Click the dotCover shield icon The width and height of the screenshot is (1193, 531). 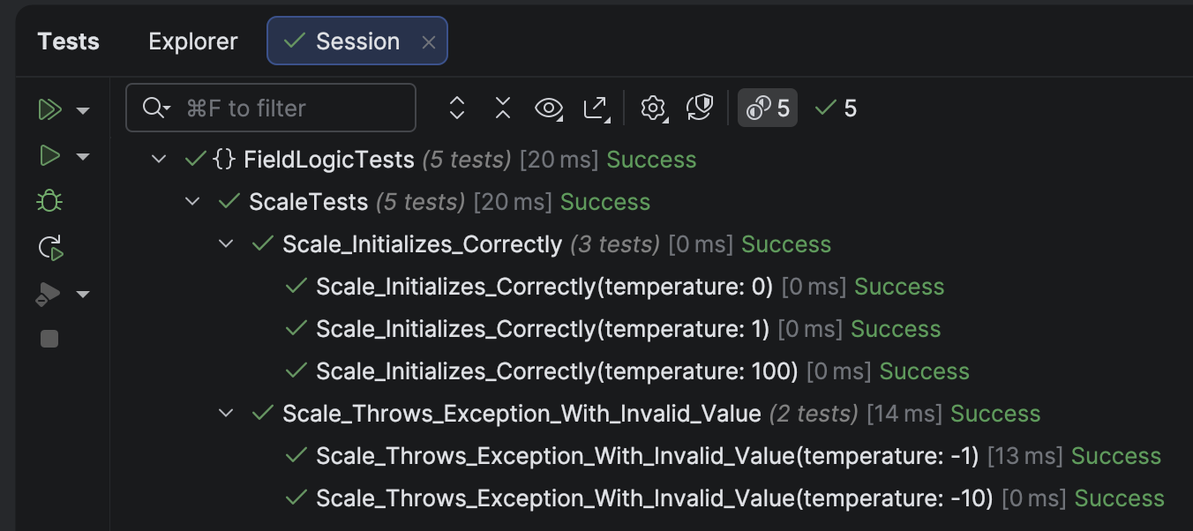[699, 108]
